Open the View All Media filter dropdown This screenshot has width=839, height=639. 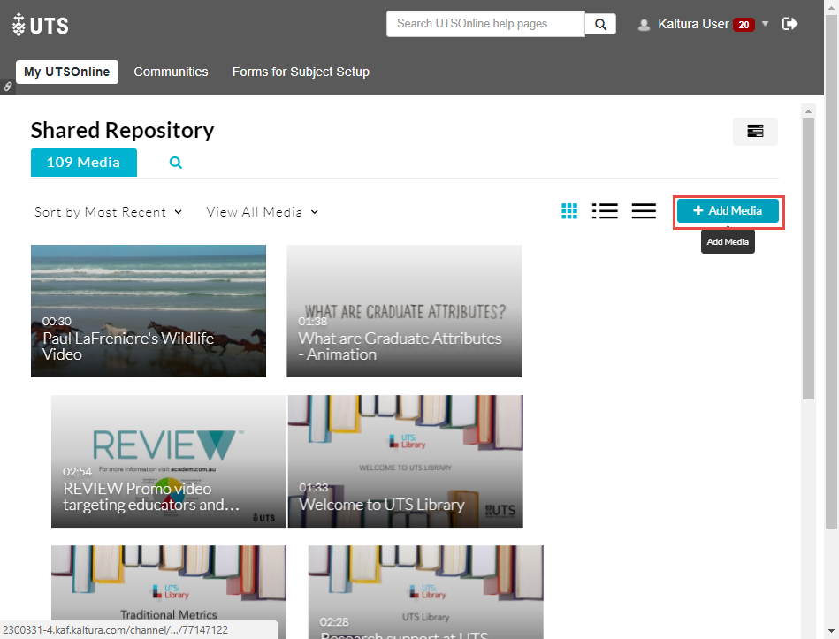pyautogui.click(x=262, y=212)
